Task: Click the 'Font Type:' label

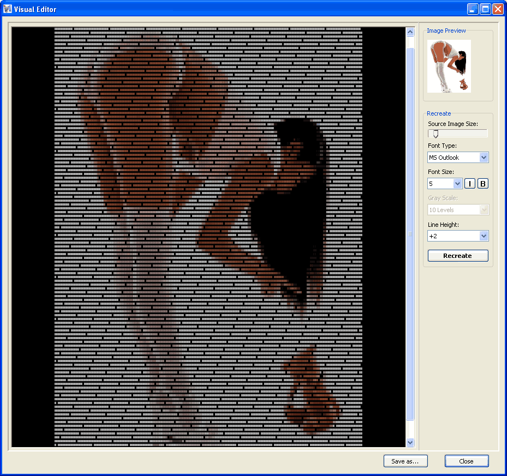Action: (442, 146)
